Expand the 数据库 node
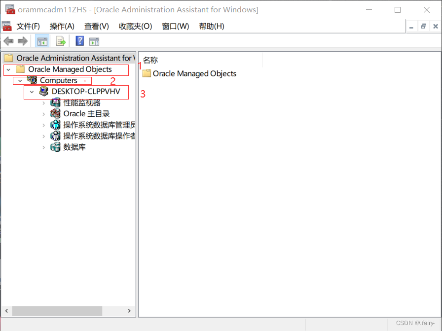Screen dimensions: 442x331 pyautogui.click(x=44, y=147)
